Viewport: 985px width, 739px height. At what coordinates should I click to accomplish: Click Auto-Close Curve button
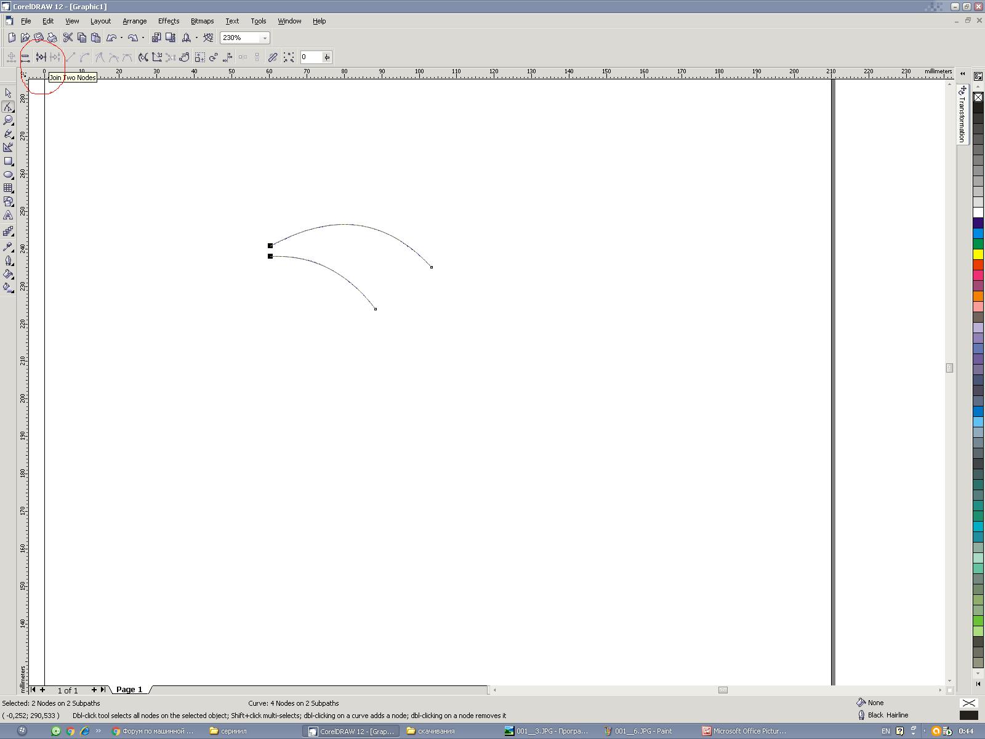184,57
